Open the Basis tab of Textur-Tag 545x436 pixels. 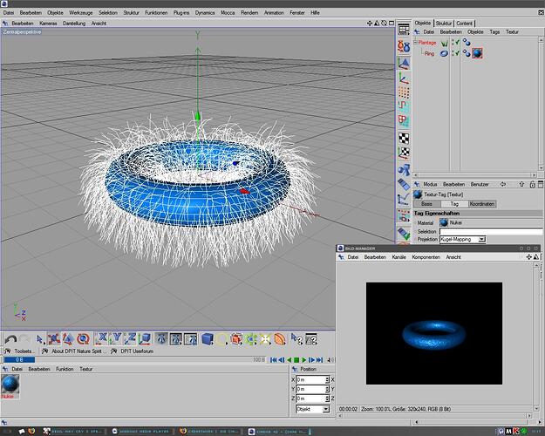[426, 204]
